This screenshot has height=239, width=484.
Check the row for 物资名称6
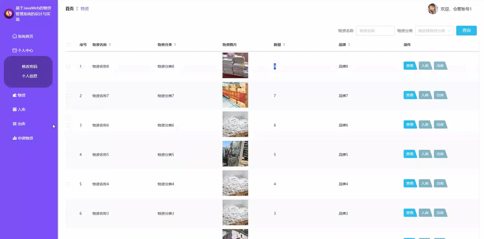(x=68, y=125)
